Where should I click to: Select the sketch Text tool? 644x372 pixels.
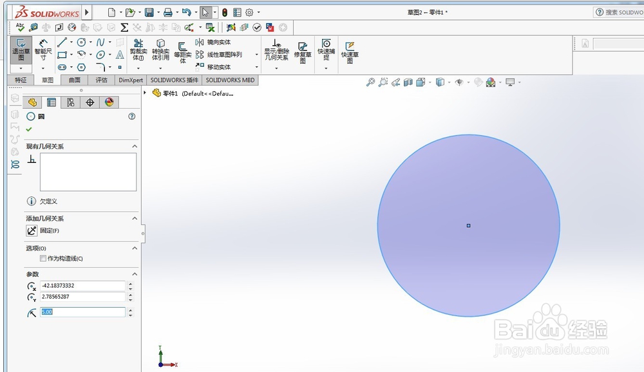point(120,55)
